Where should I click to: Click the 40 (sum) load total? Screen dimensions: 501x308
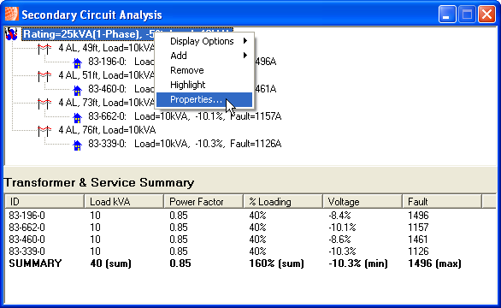click(x=111, y=264)
